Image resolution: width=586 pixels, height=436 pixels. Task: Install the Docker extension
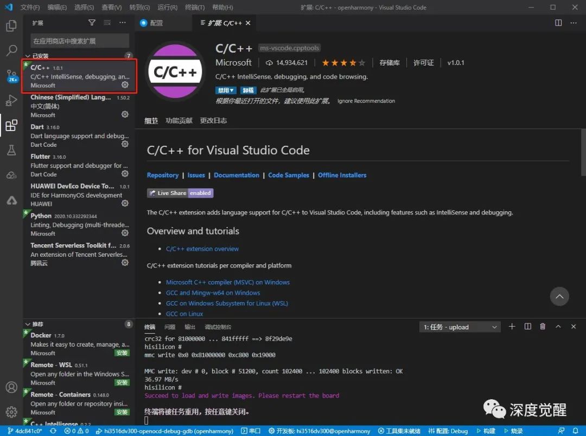point(122,353)
